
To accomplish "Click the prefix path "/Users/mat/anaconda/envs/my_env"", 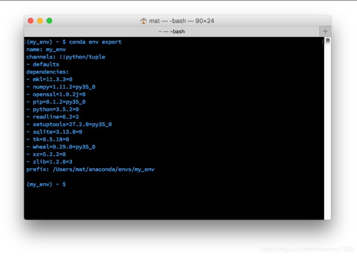I will (104, 169).
